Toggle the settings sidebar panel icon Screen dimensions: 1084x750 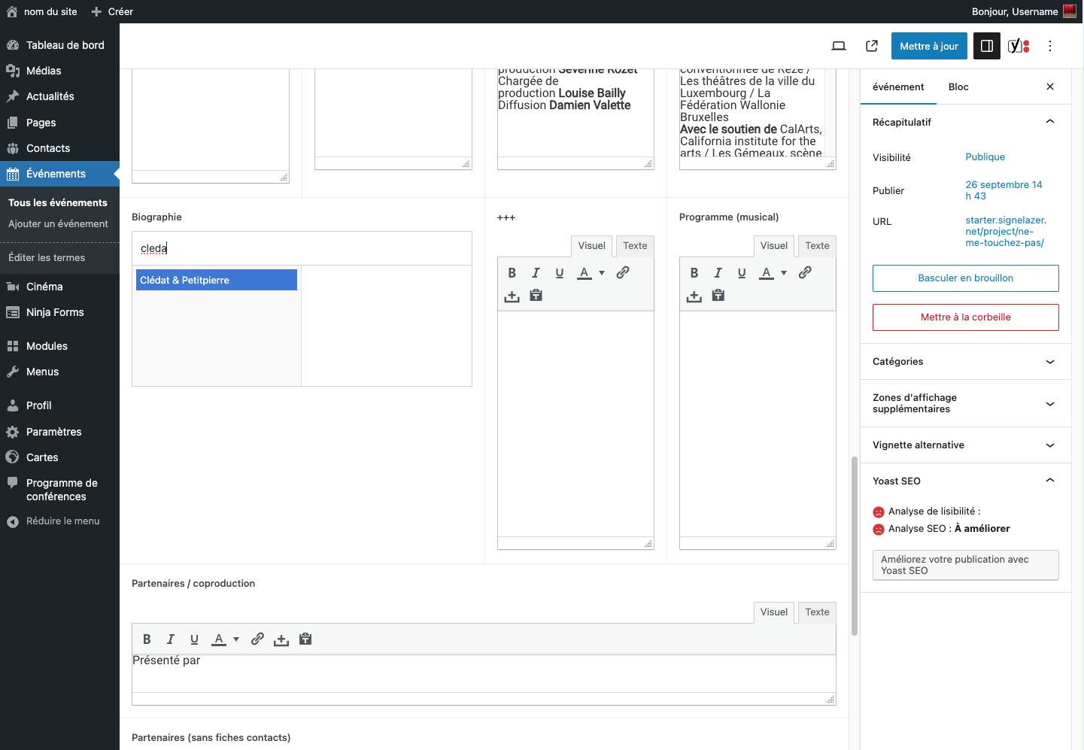(x=987, y=46)
